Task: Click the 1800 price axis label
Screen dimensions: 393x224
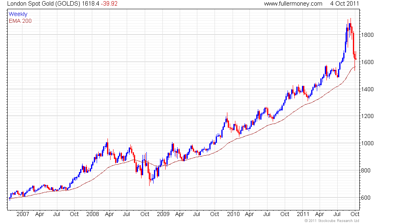Action: (x=367, y=35)
